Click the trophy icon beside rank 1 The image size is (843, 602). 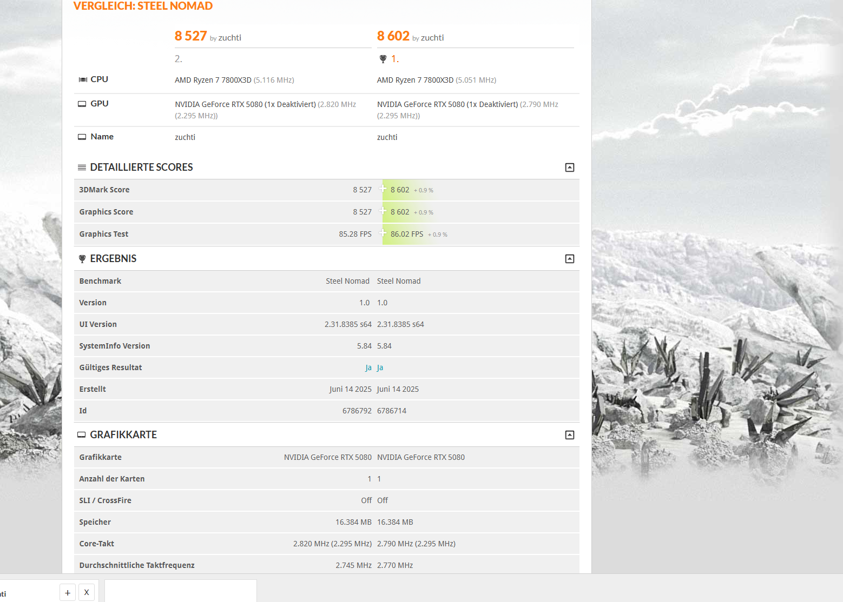tap(383, 59)
